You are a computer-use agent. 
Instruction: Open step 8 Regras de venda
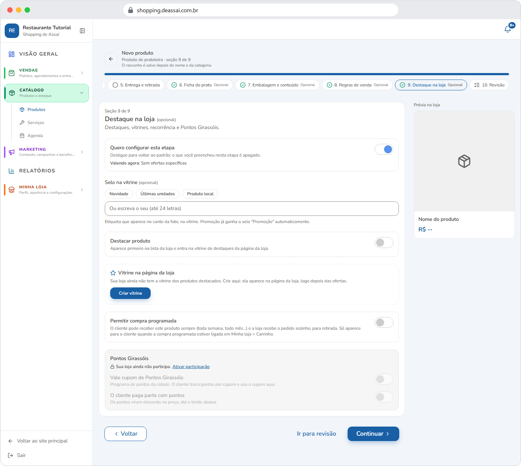point(357,85)
